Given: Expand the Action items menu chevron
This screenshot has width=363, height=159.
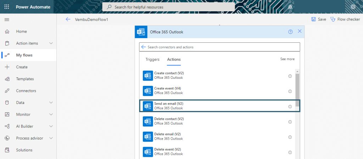Looking at the screenshot, I should click(x=51, y=43).
